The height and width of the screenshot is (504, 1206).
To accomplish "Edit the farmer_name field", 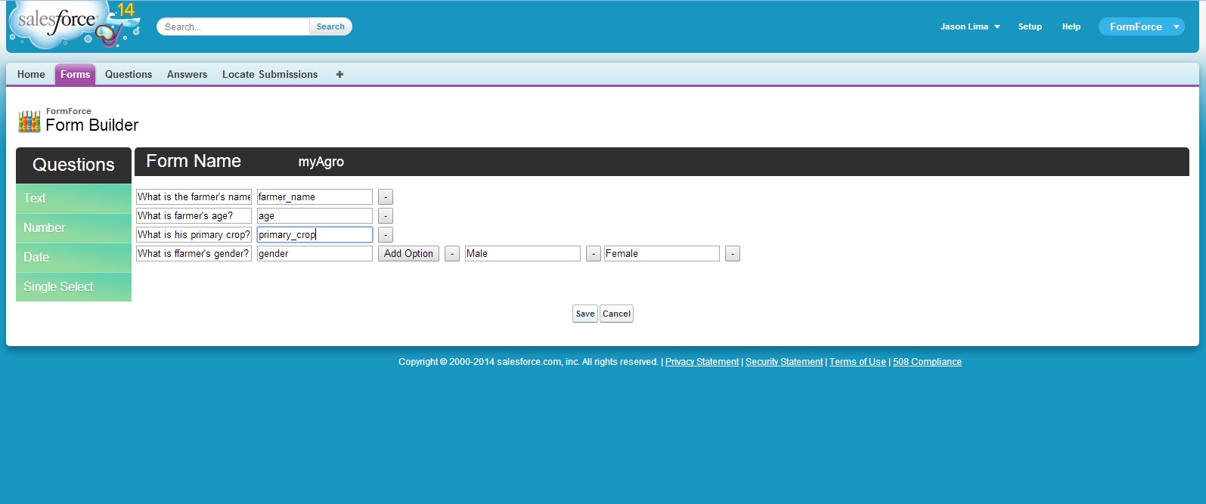I will tap(315, 197).
